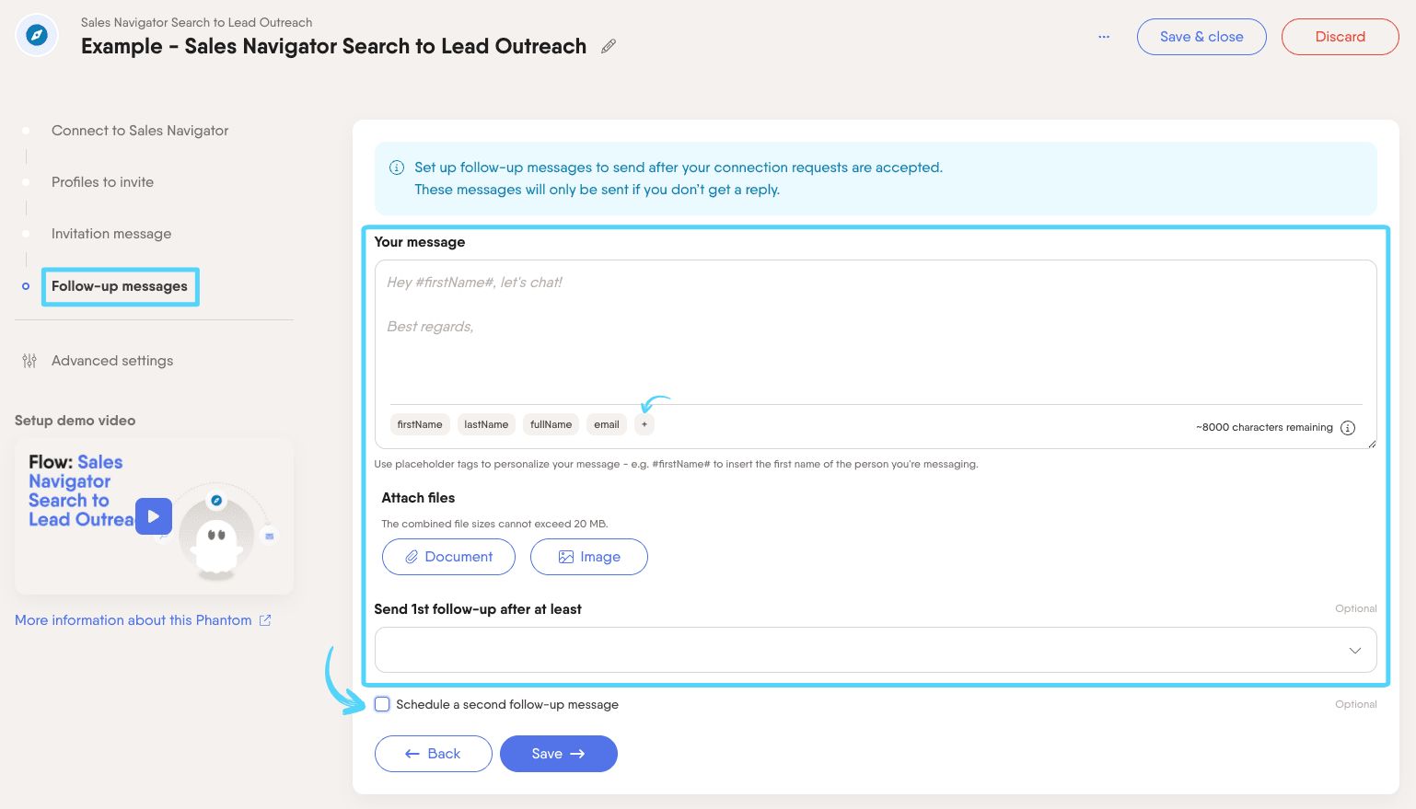Insert the lastName placeholder tag

tap(486, 424)
